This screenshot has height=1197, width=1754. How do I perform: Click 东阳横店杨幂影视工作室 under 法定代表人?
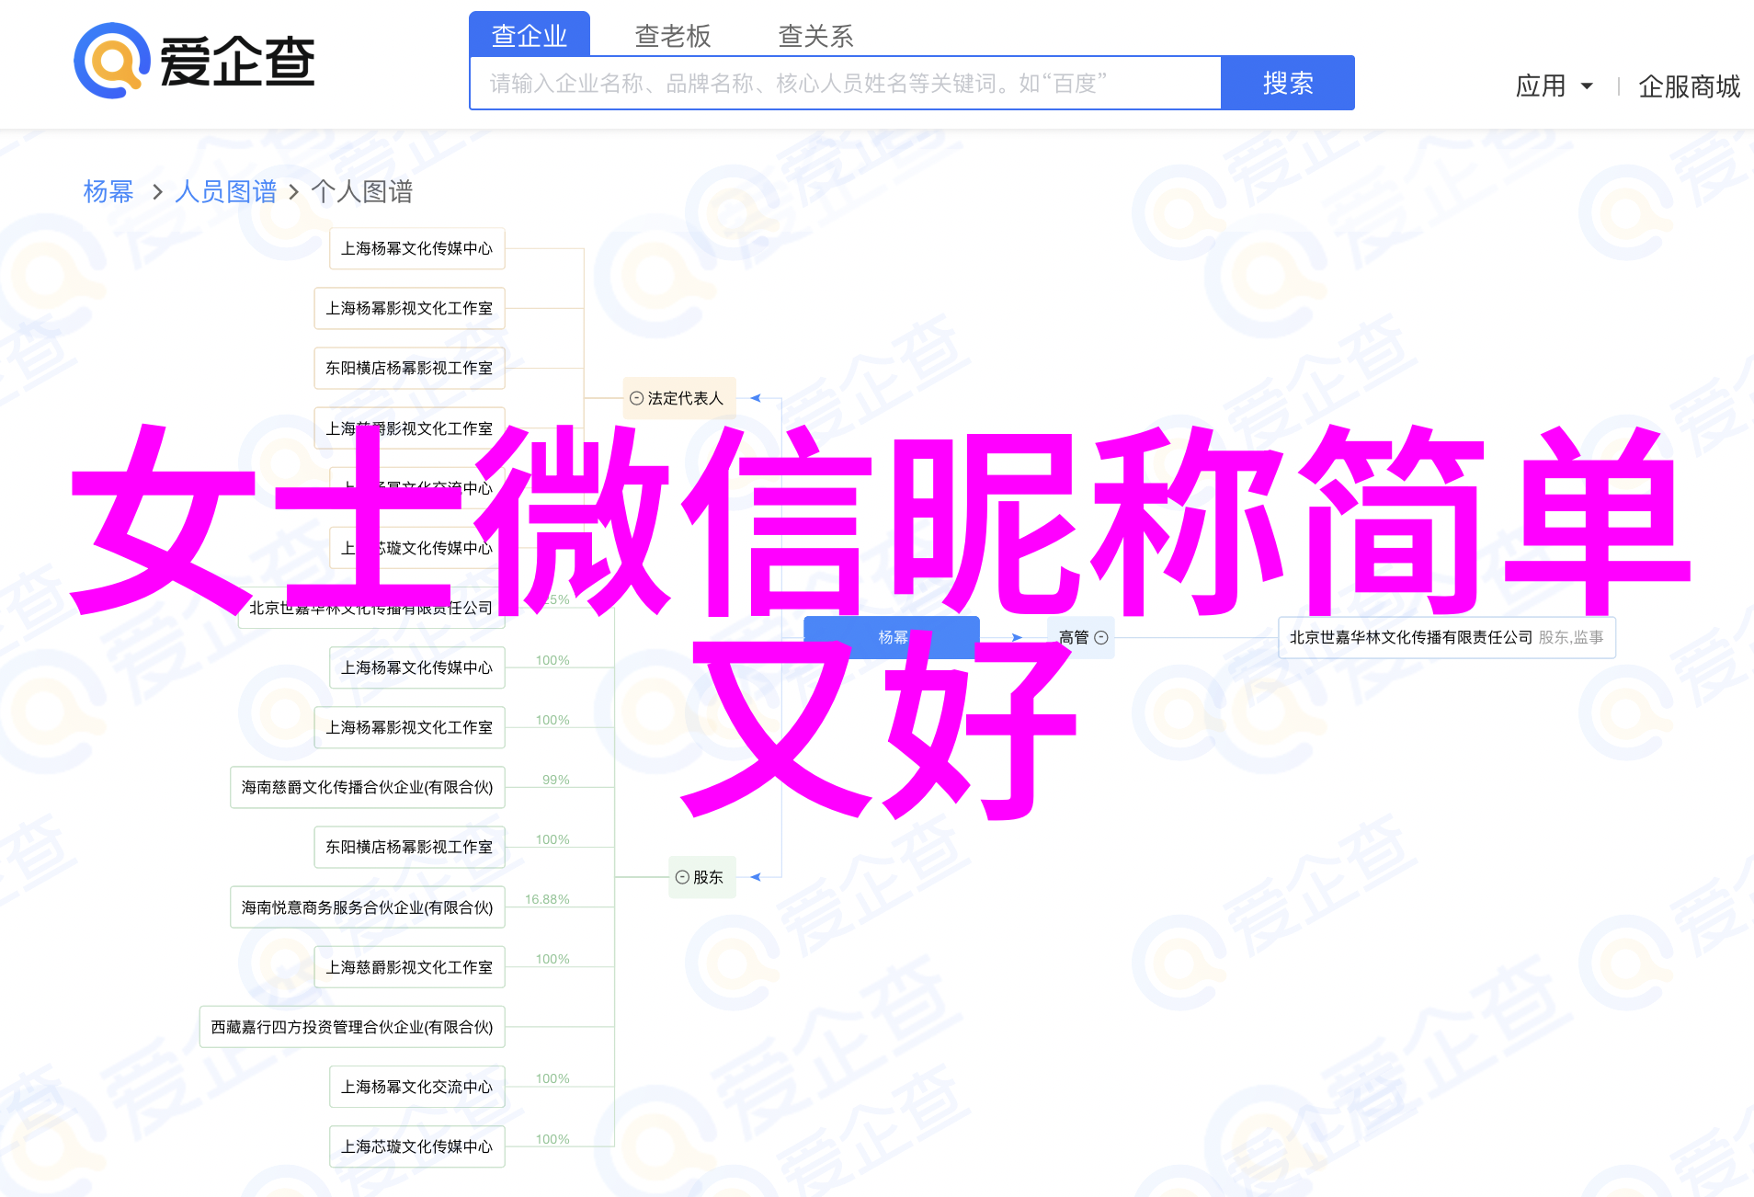pyautogui.click(x=409, y=368)
